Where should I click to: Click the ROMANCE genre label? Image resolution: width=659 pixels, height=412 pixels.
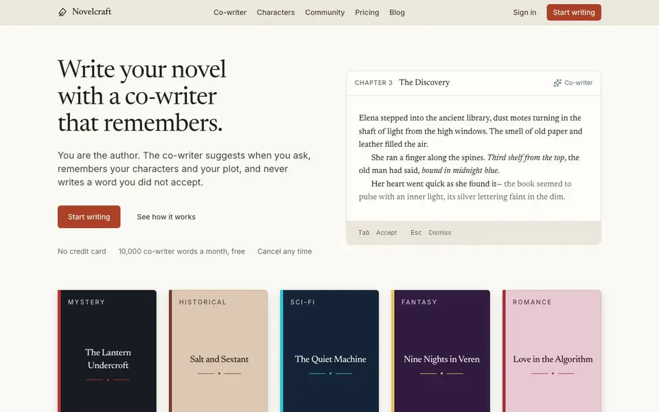(x=532, y=302)
